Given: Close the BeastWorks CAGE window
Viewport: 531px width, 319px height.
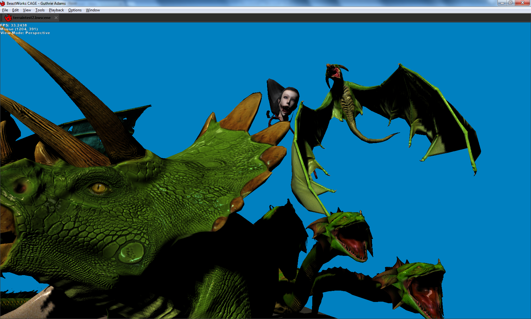Looking at the screenshot, I should coord(522,3).
